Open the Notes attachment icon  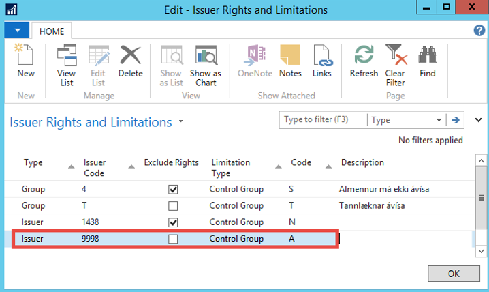click(x=290, y=61)
